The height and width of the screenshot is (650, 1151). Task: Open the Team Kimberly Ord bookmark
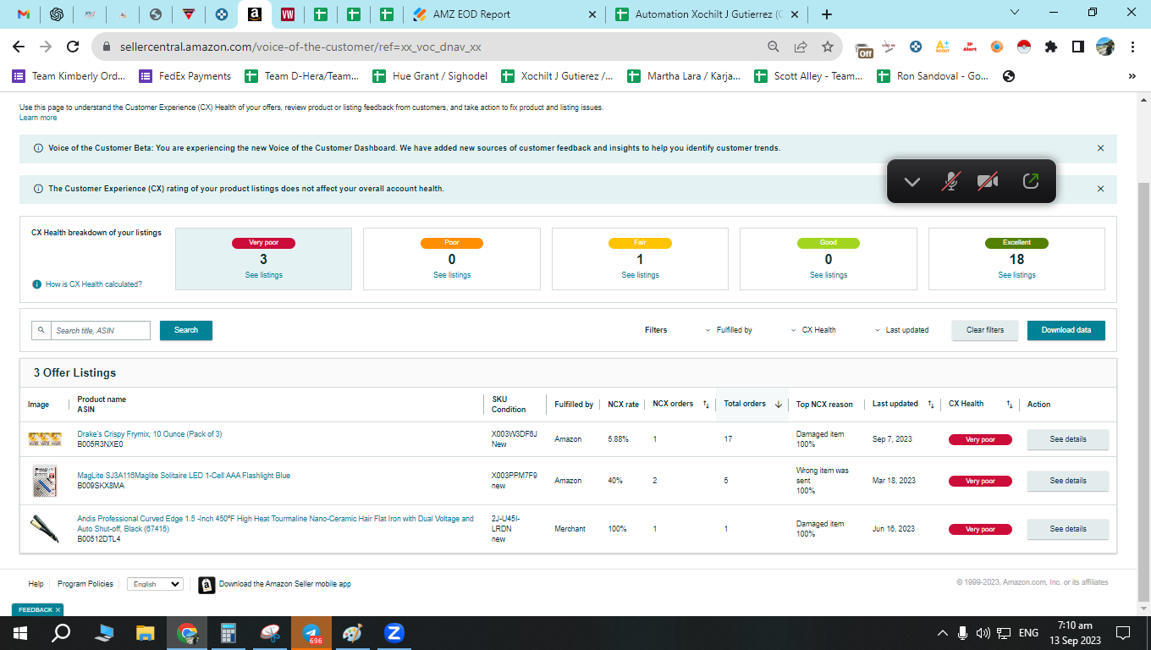coord(69,76)
